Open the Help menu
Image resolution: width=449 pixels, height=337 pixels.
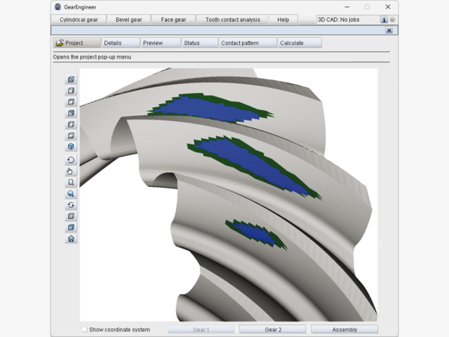(283, 20)
